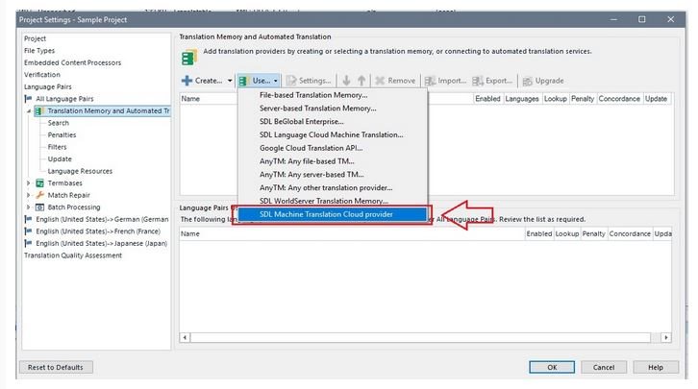The image size is (698, 389).
Task: Choose Server-based Translation Memory... menu entry
Action: 333,108
